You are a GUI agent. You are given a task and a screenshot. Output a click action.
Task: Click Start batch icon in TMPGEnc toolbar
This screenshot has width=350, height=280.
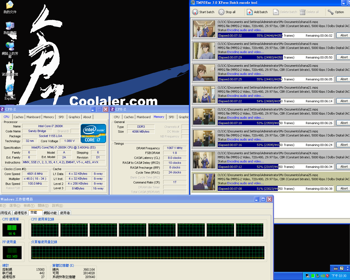coord(195,12)
